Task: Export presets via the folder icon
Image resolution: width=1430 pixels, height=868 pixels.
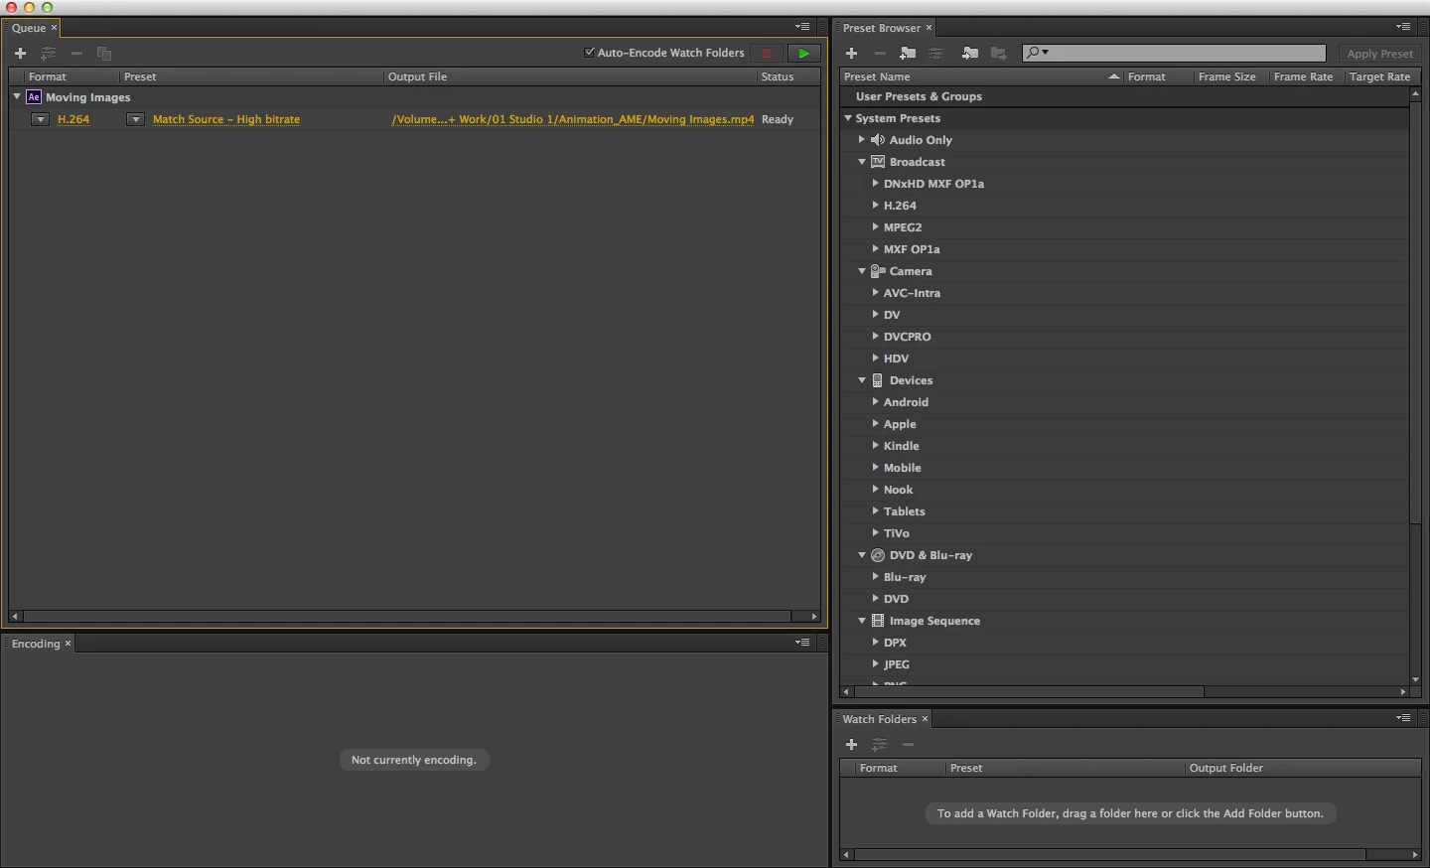Action: 999,54
